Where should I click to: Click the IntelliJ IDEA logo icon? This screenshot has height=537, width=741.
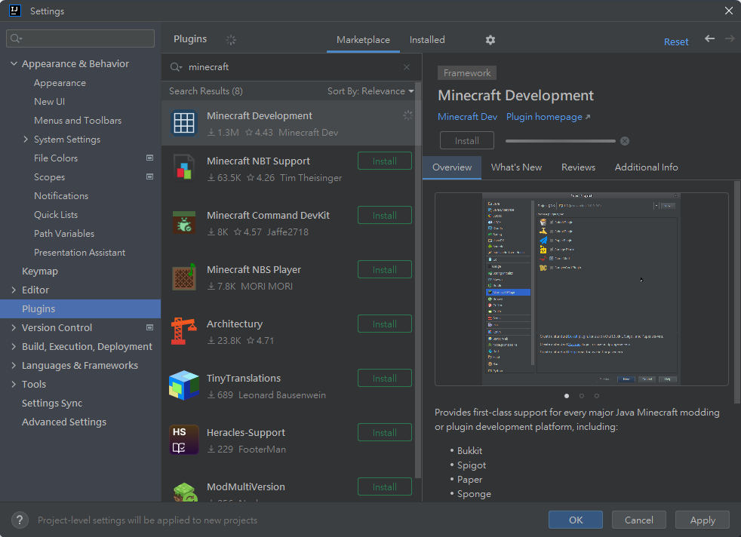15,11
